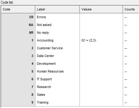
Task: Select the NA code cell
Action: click(x=18, y=25)
